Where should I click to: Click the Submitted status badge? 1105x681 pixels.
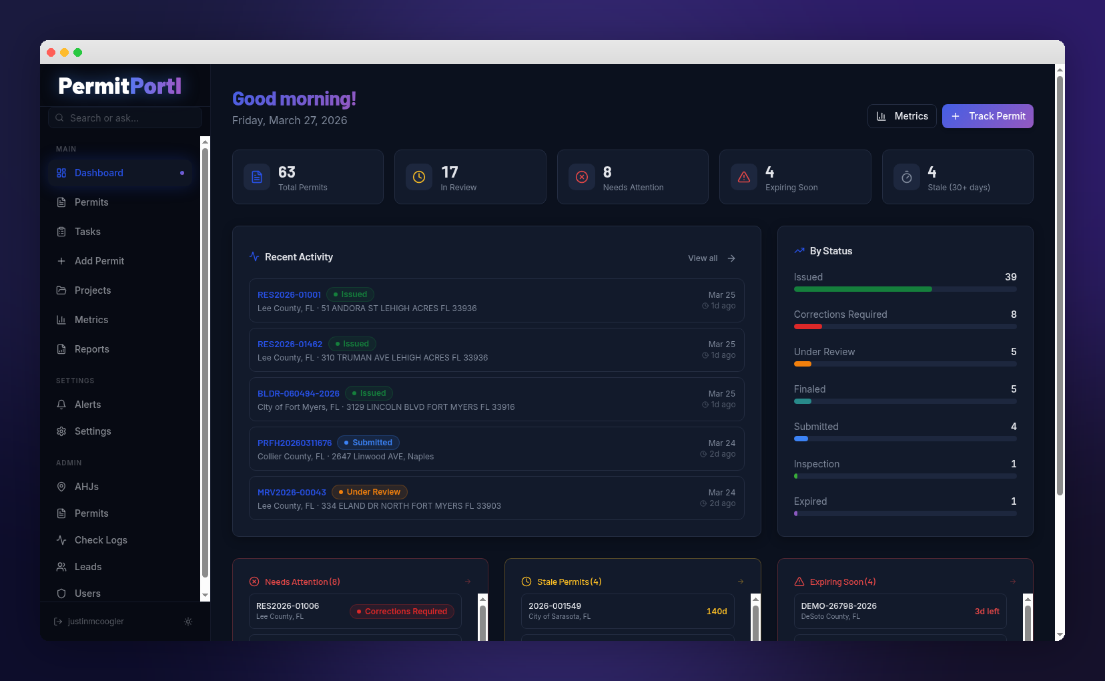[368, 443]
